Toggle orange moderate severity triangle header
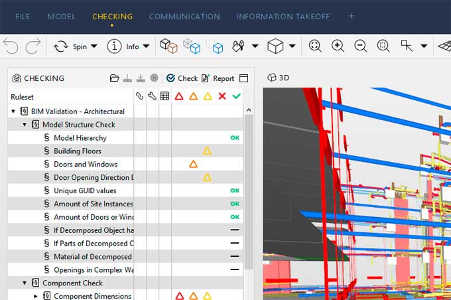The image size is (451, 300). click(x=194, y=96)
